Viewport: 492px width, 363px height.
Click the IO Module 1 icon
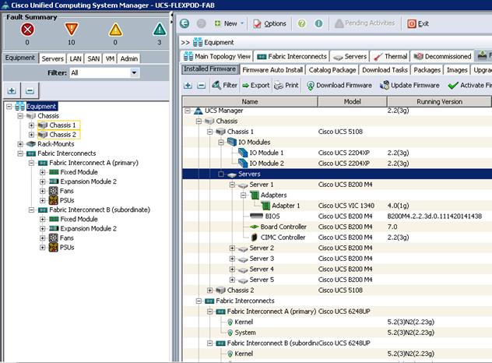tap(243, 153)
